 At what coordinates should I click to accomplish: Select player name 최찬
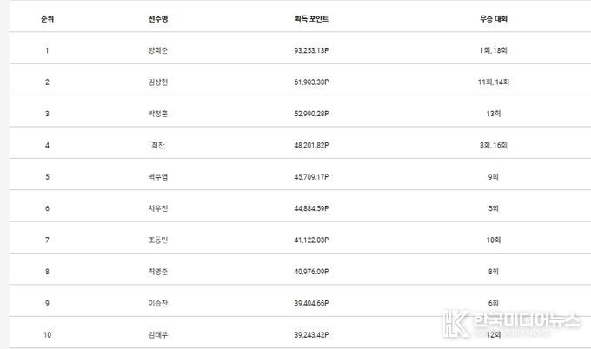pyautogui.click(x=157, y=145)
